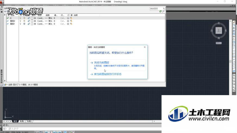This screenshot has height=133, width=237.
Task: Select the Mirror tool in right toolbar
Action: tap(234, 28)
